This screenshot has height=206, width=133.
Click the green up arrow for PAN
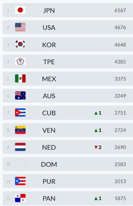96,198
